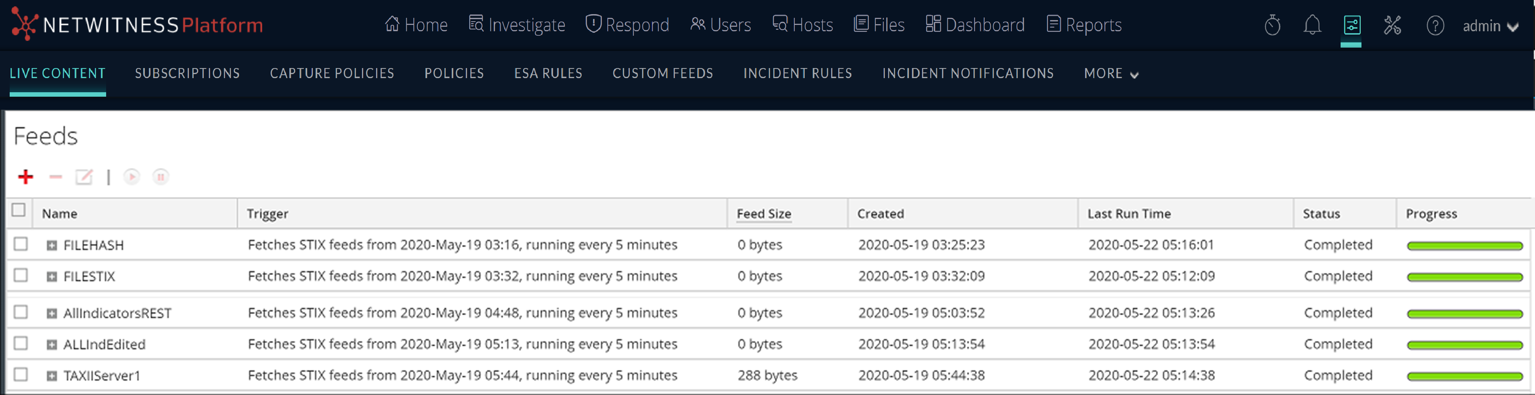Open the MORE dropdown menu

1111,74
